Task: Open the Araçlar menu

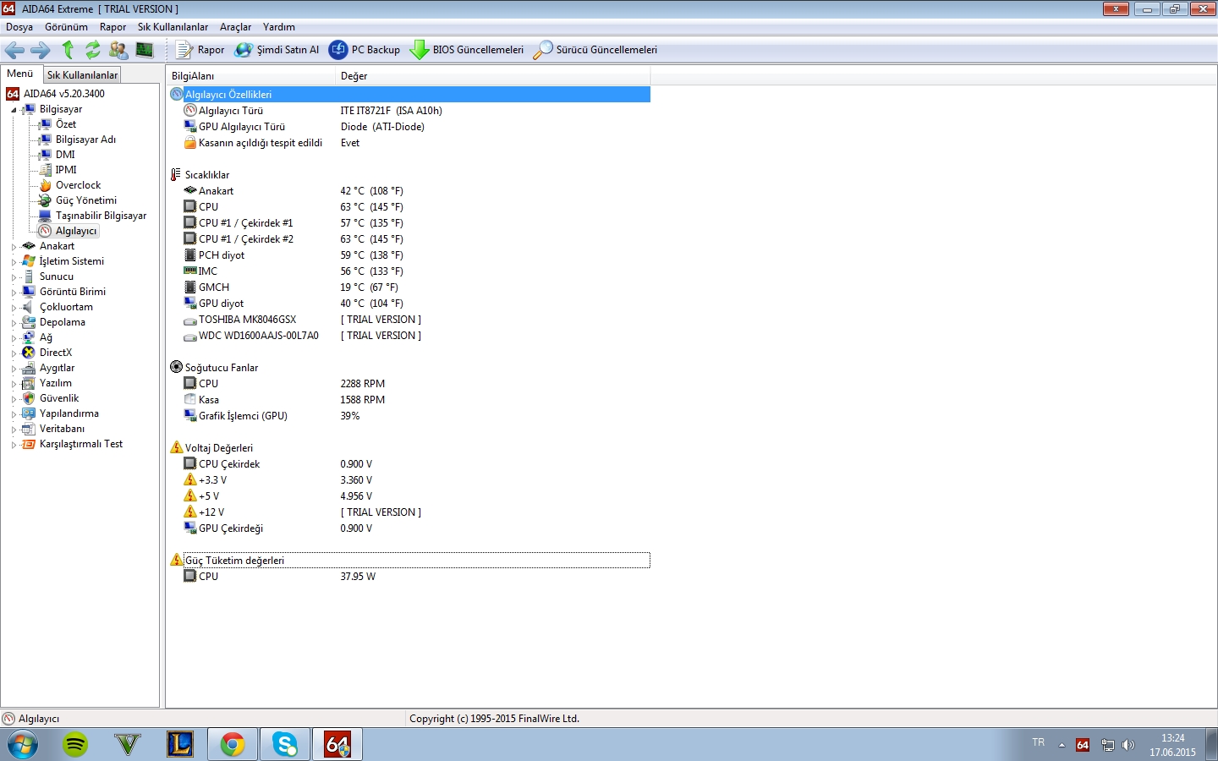Action: (235, 27)
